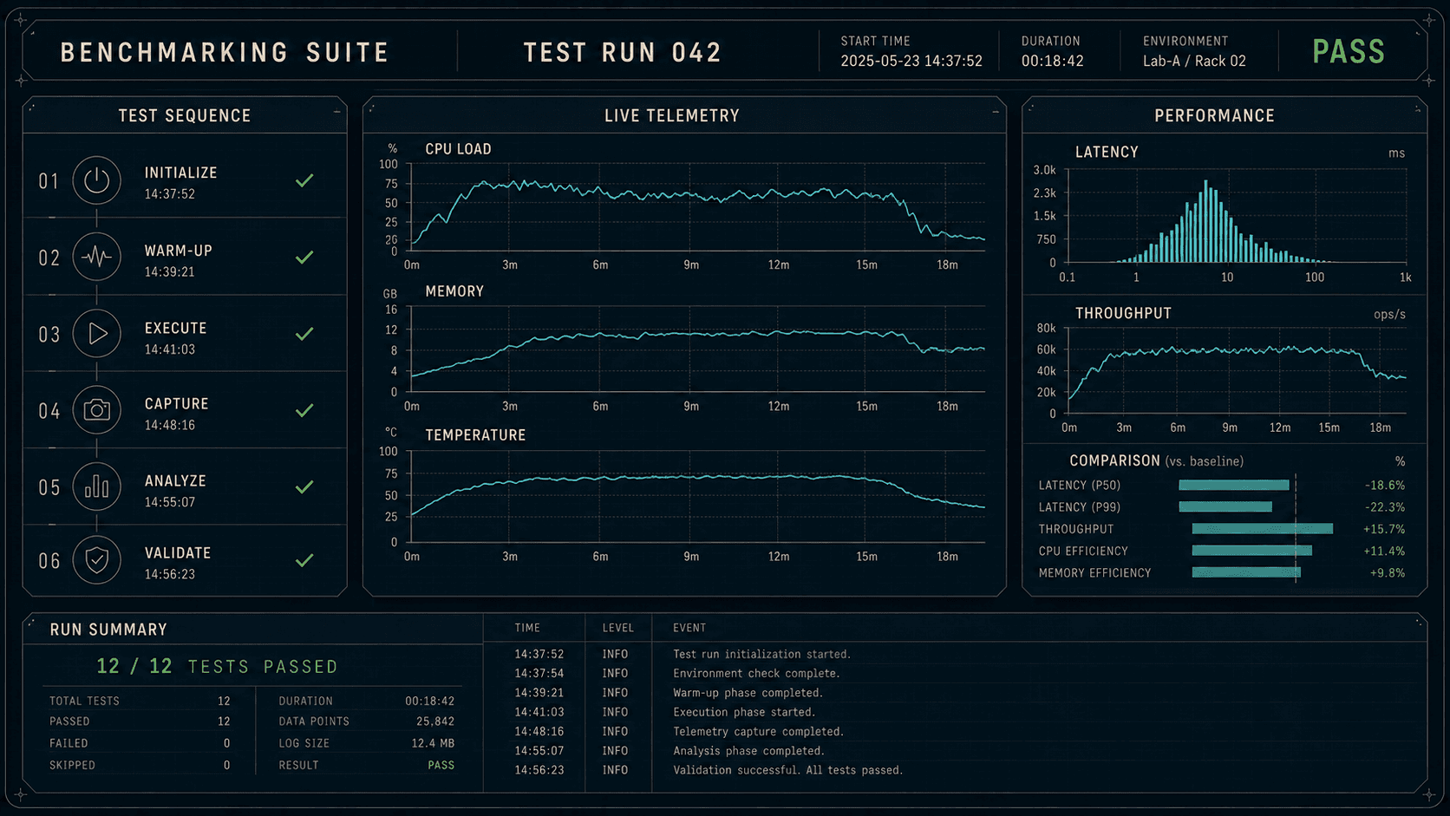Screen dimensions: 1450x816
Task: Click the Lab-A / Rack 02 environment value
Action: [1194, 61]
